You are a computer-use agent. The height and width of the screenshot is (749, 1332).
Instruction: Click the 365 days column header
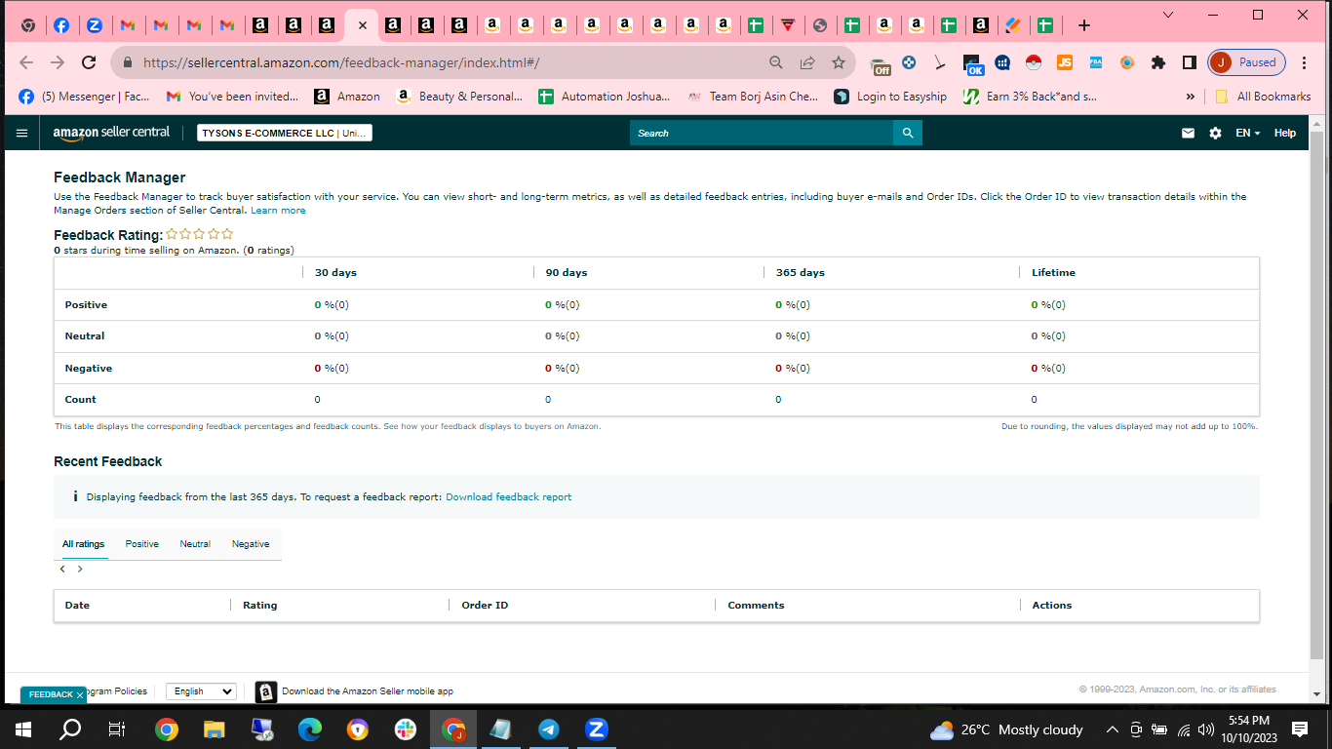click(801, 273)
